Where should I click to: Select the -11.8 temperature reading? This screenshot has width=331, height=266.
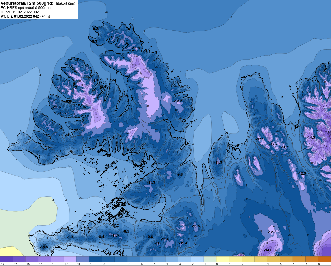click(136, 48)
